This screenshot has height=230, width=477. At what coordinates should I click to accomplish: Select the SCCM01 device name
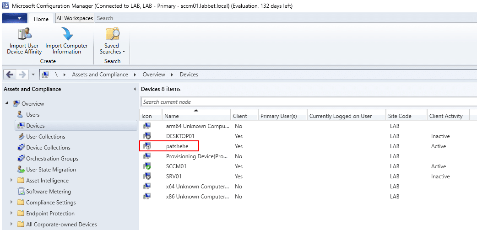pyautogui.click(x=176, y=166)
